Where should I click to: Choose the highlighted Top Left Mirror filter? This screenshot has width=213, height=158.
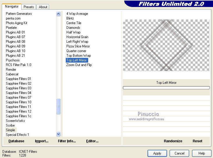point(77,60)
